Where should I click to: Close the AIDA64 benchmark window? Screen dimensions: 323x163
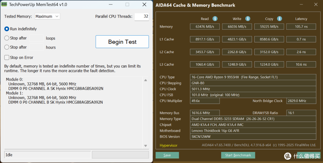(316, 4)
